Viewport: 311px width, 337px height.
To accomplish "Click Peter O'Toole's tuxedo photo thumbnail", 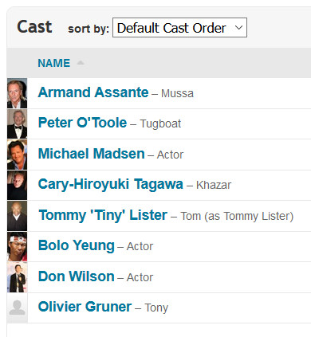I will tap(17, 124).
